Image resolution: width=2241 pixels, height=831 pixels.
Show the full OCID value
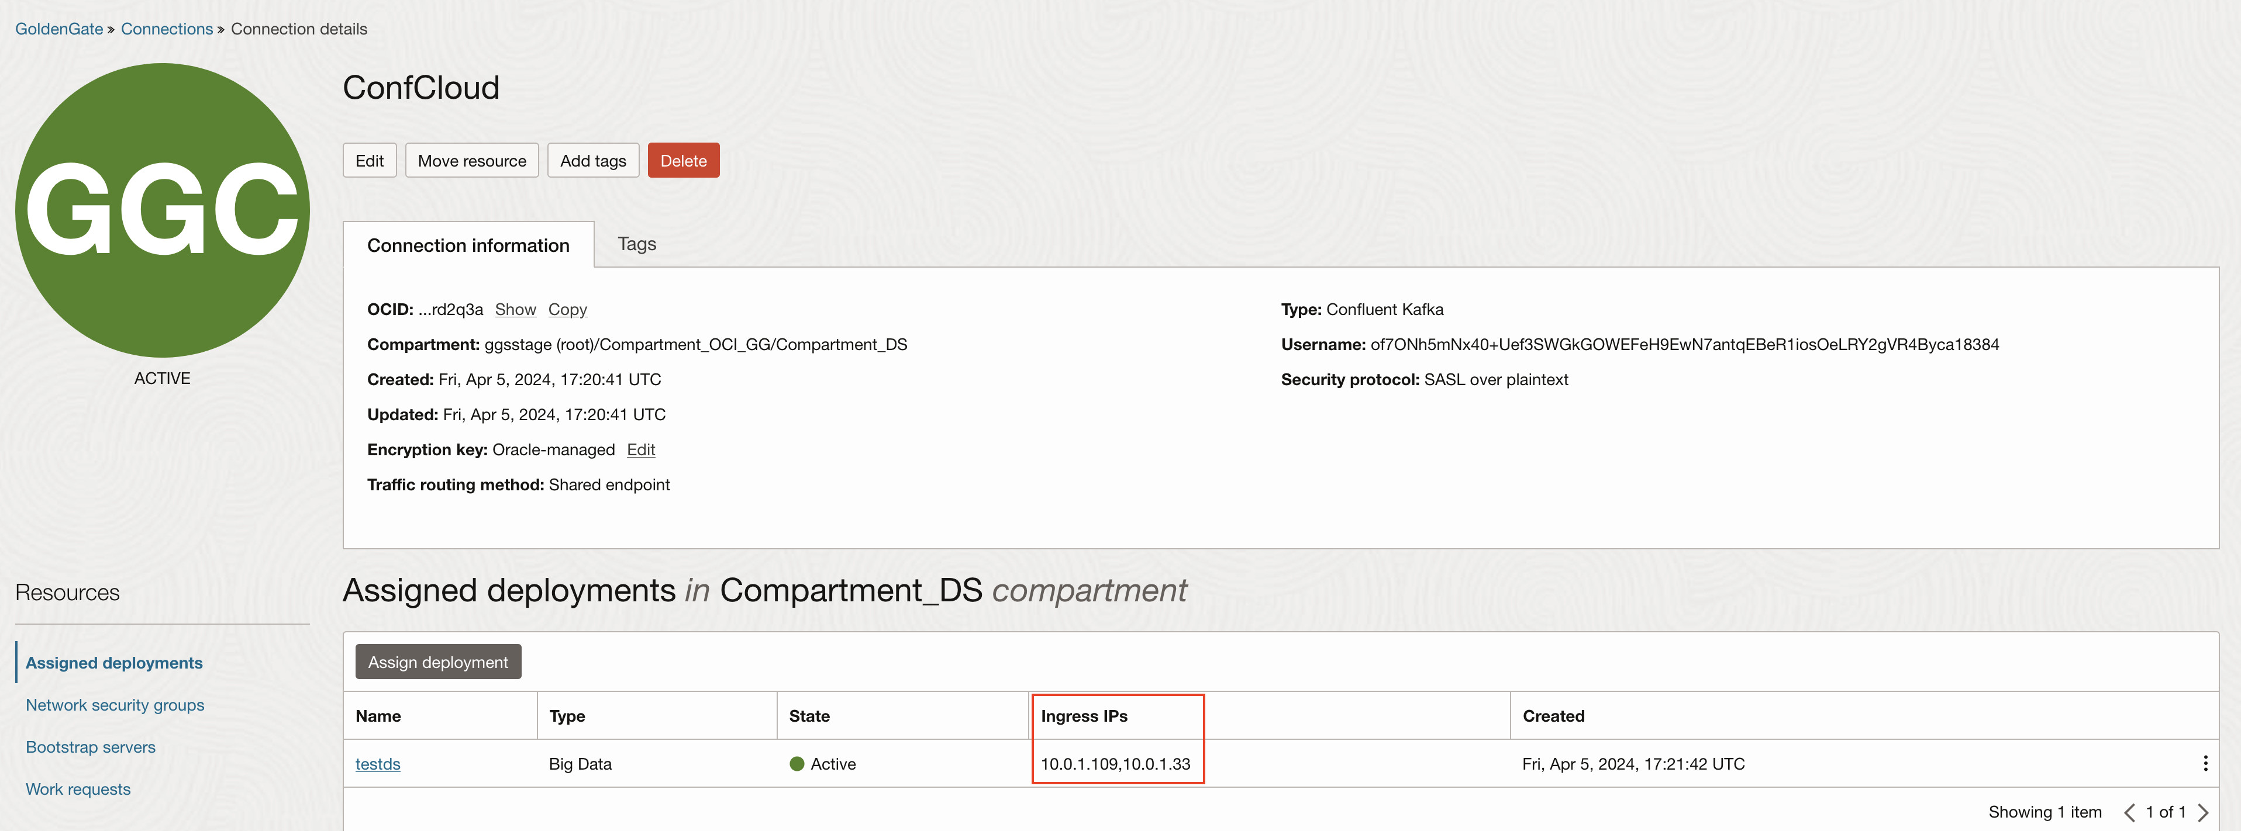(x=515, y=310)
